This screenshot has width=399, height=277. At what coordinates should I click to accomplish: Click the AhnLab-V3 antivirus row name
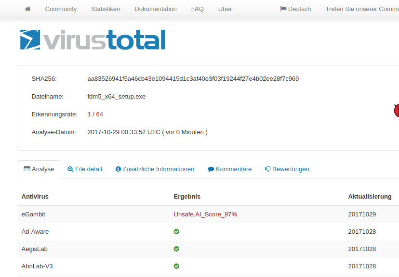coord(37,266)
